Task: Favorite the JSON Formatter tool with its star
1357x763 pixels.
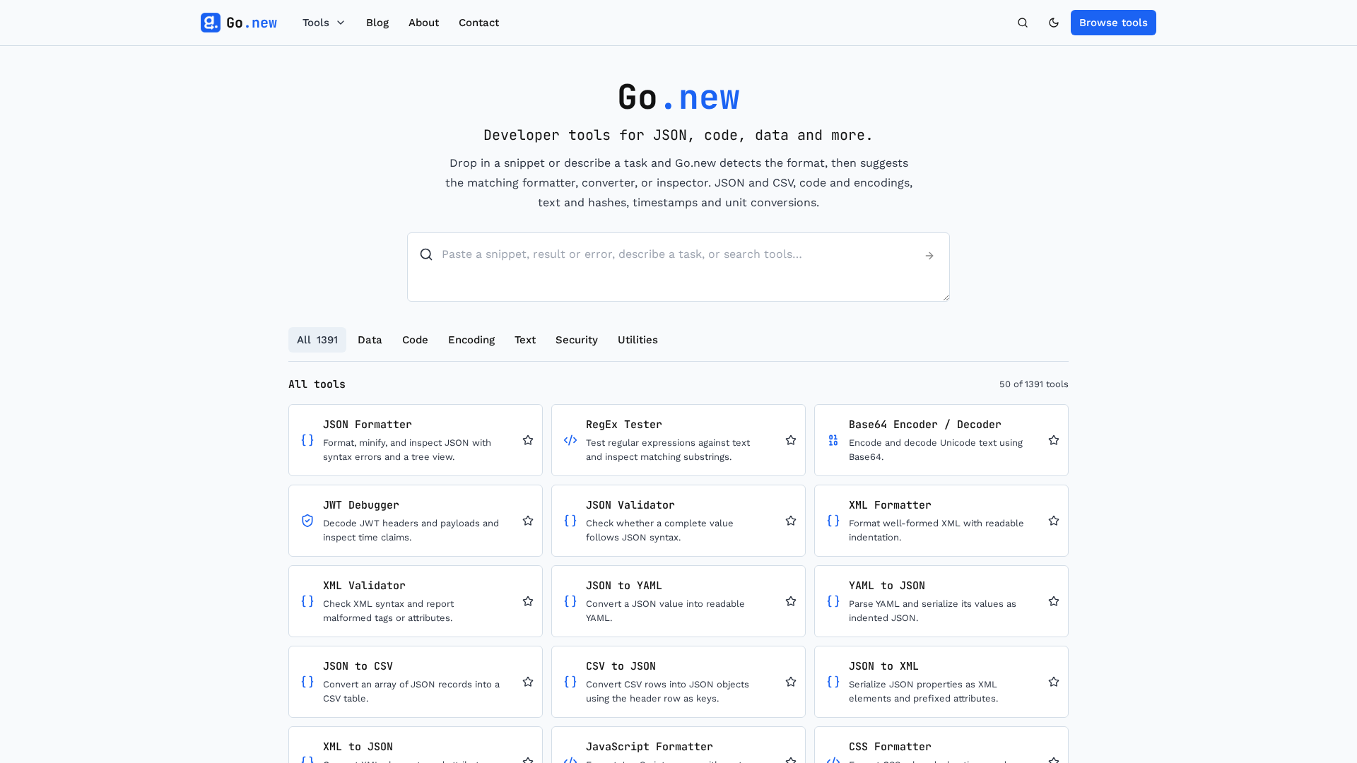Action: tap(528, 440)
